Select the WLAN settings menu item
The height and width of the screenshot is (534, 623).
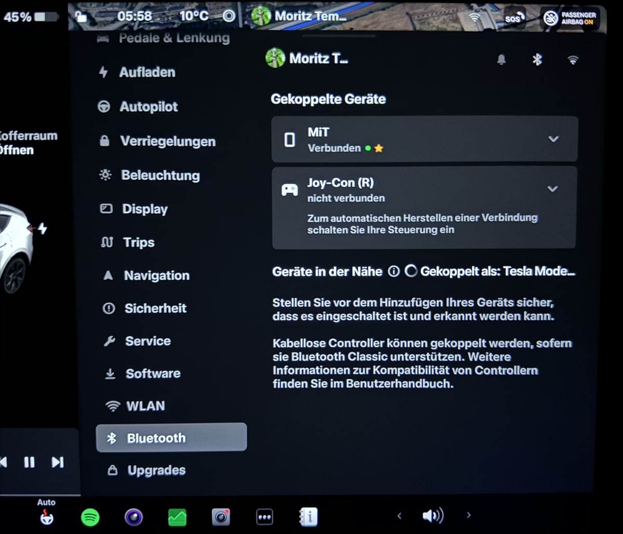pyautogui.click(x=145, y=406)
